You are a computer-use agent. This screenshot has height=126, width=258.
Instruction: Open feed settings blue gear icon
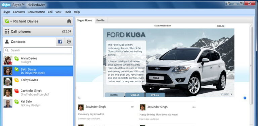point(245,98)
